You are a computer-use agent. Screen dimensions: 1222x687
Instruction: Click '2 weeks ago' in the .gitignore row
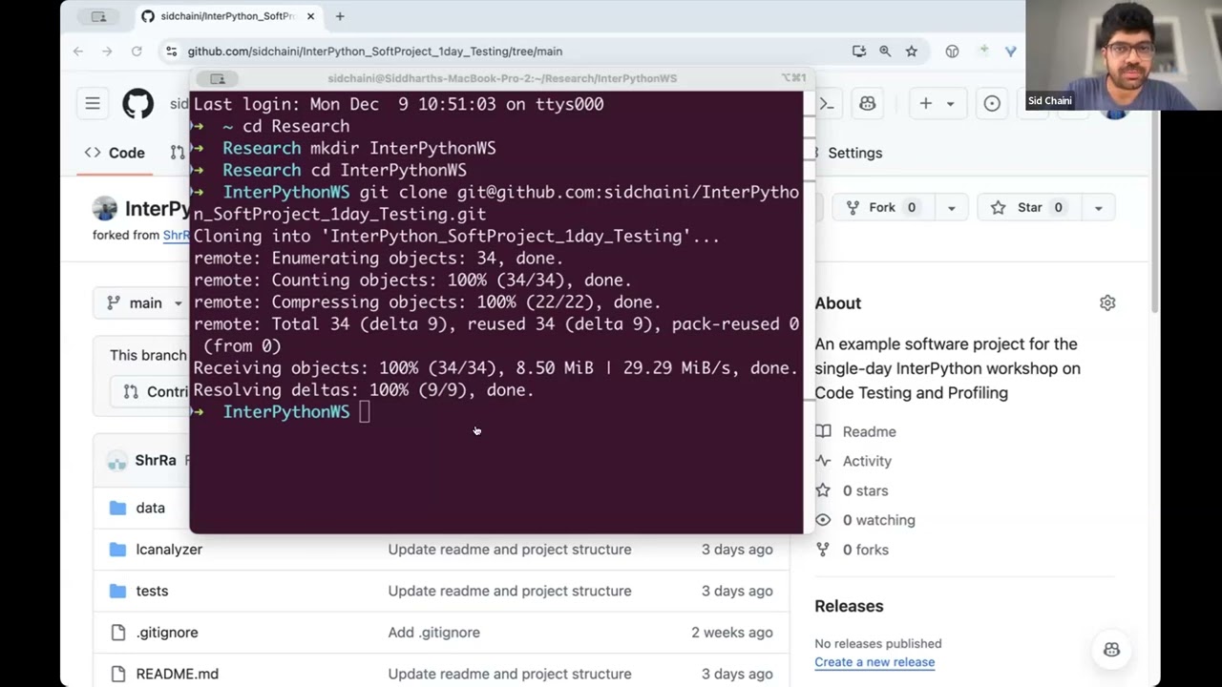click(732, 633)
